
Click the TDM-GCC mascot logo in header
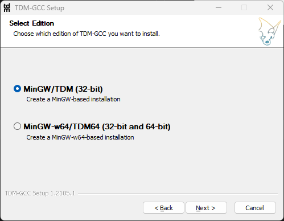(269, 31)
